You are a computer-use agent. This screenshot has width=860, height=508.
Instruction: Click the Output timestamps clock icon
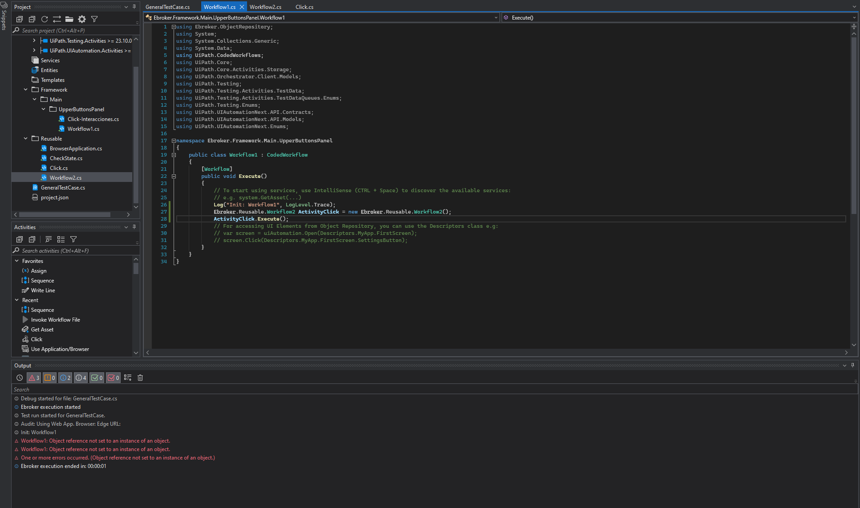coord(20,378)
